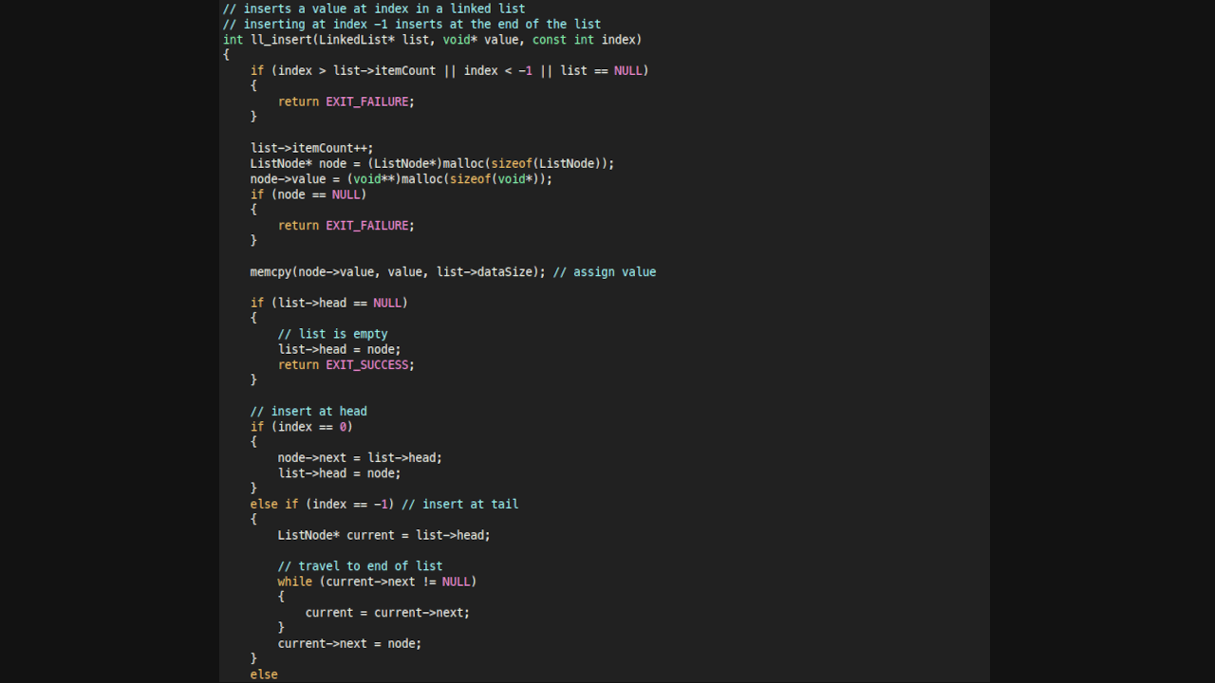Screen dimensions: 1215x683
Task: Click the "ListNode* current = list->head;" line
Action: click(384, 535)
